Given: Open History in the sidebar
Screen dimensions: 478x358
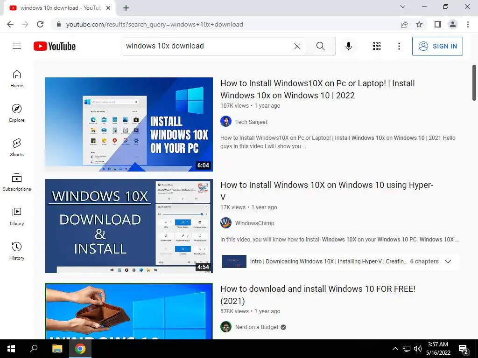Looking at the screenshot, I should click(x=17, y=251).
